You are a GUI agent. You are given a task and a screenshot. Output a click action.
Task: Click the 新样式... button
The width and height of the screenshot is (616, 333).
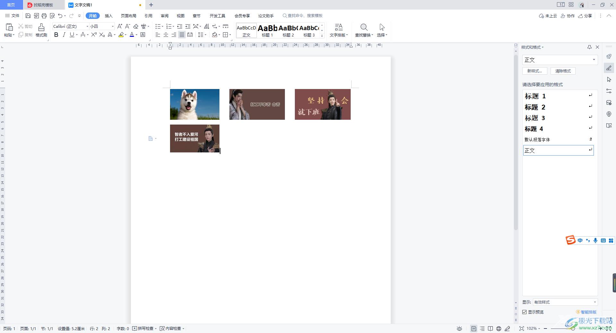(x=535, y=71)
